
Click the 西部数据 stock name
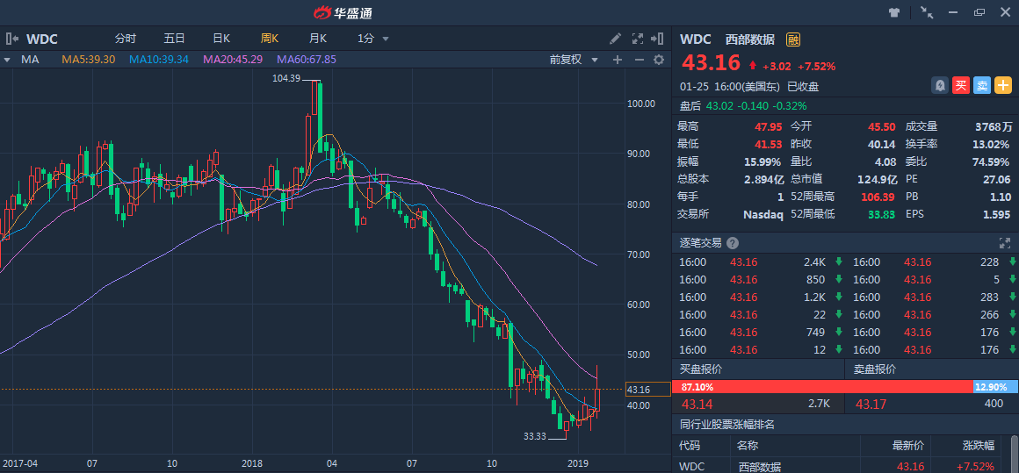[750, 39]
